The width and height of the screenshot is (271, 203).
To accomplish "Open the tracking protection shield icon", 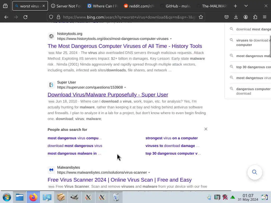I will pos(51,17).
